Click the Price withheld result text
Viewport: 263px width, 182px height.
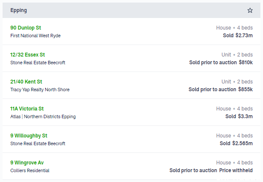(x=236, y=170)
